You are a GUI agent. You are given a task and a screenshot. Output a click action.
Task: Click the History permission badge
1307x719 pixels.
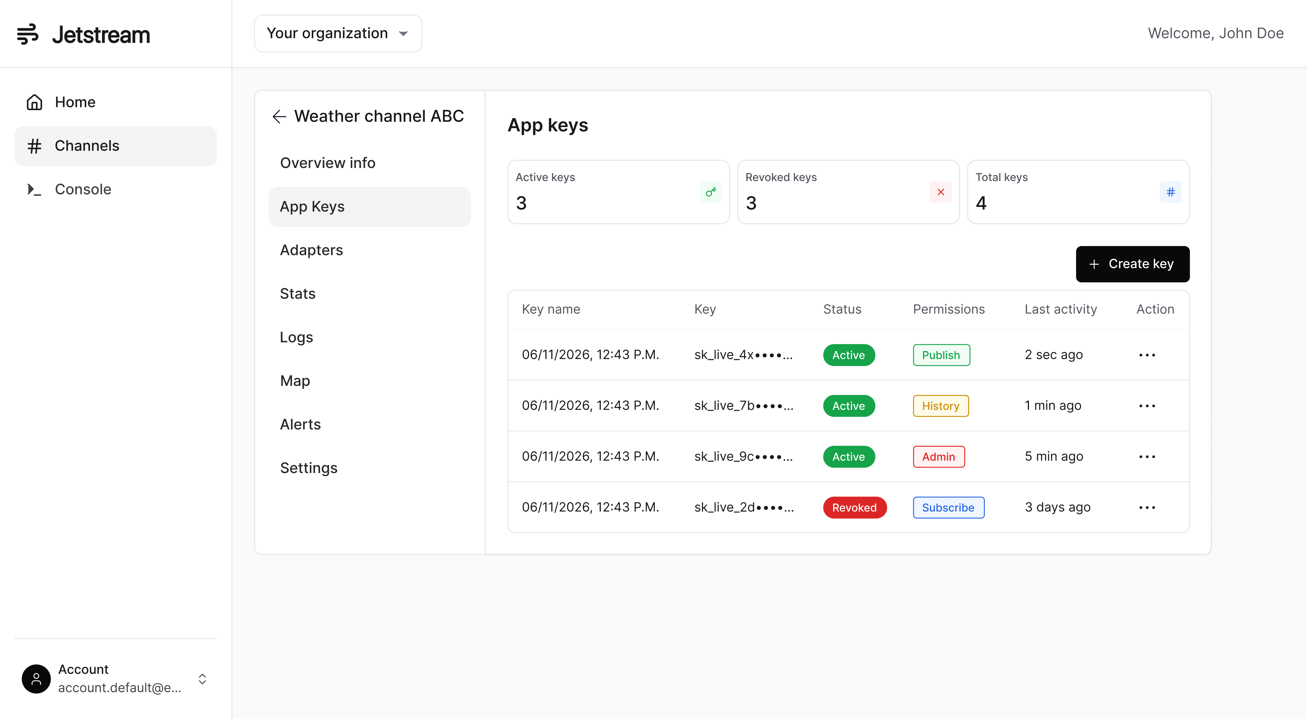tap(941, 406)
